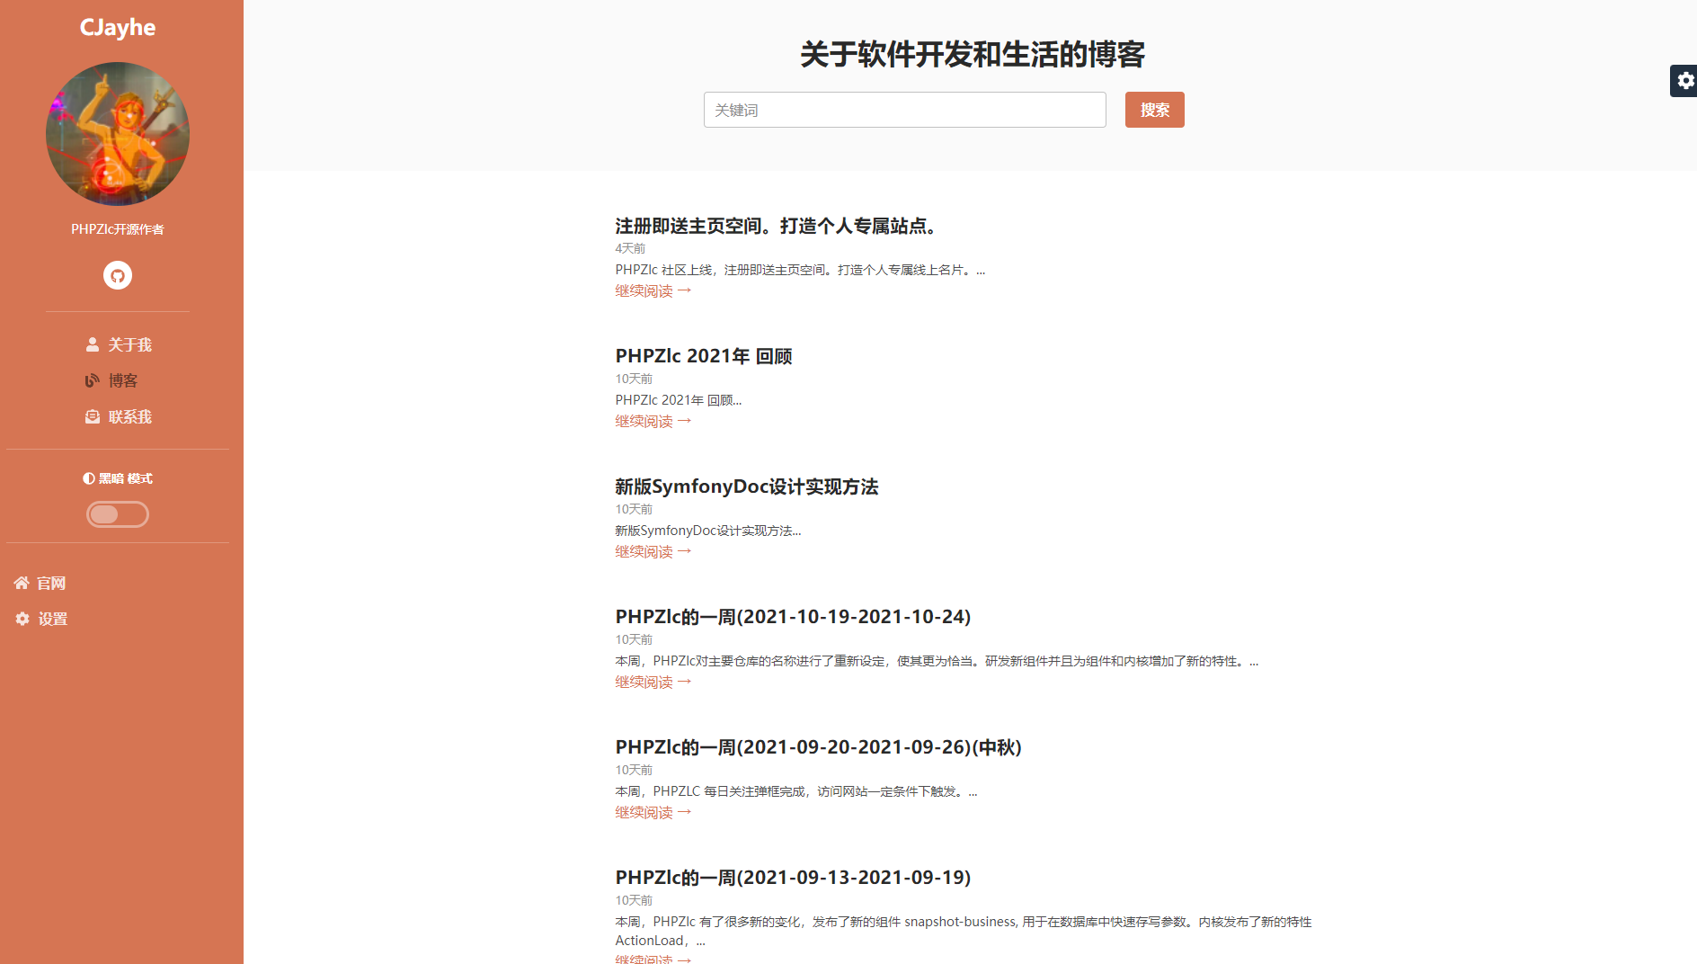Image resolution: width=1697 pixels, height=964 pixels.
Task: Open the 新版SymfonyDoc设计实现方法 article title
Action: point(746,486)
